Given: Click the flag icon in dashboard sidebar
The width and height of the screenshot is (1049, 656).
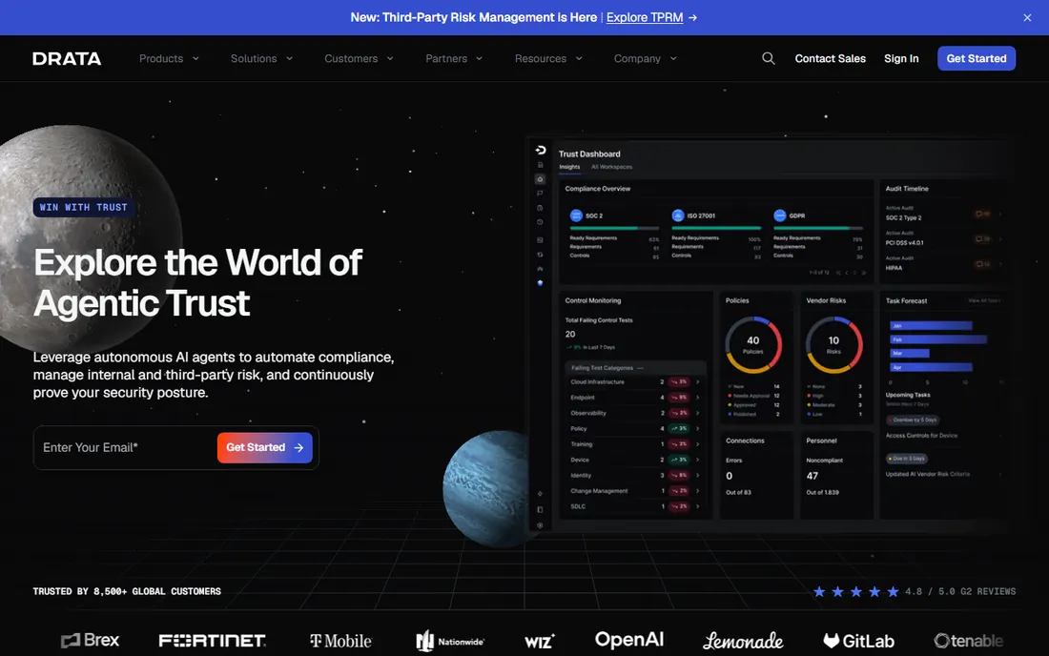Looking at the screenshot, I should click(540, 194).
